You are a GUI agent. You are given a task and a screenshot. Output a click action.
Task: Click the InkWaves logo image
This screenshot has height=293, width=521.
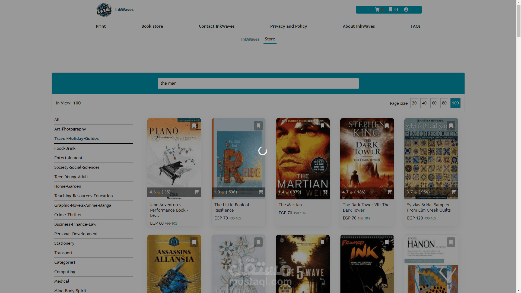click(104, 10)
